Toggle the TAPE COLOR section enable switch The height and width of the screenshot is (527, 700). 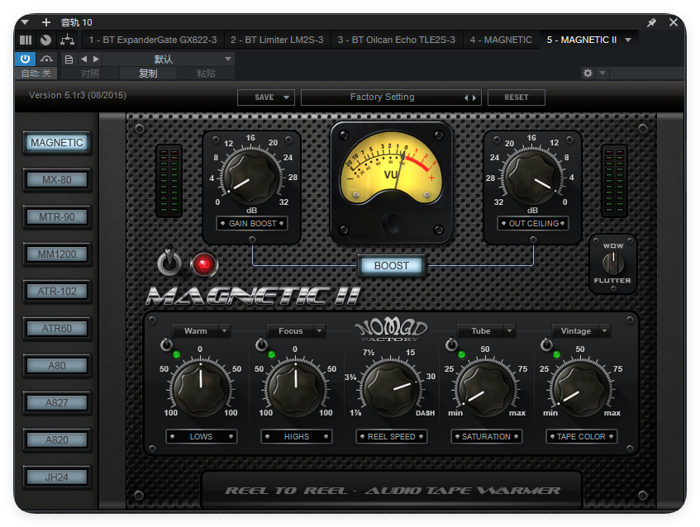click(x=546, y=344)
